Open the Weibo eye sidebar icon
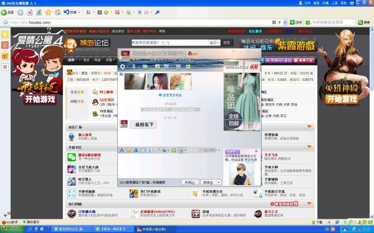Image resolution: width=374 pixels, height=233 pixels. point(5,57)
